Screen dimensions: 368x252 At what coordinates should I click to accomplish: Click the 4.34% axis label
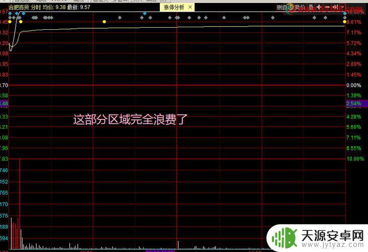tap(354, 53)
